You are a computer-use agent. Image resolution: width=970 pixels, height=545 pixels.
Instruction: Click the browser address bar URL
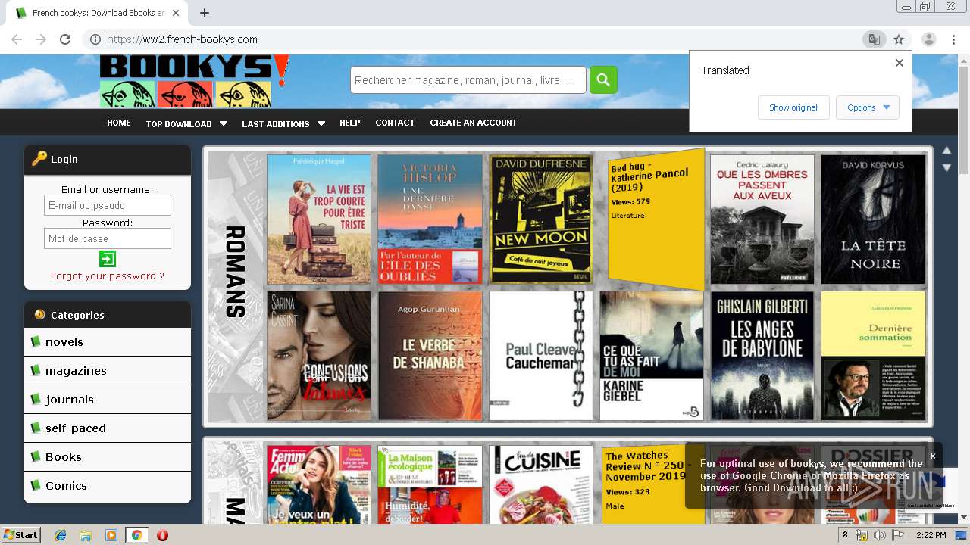(x=182, y=39)
